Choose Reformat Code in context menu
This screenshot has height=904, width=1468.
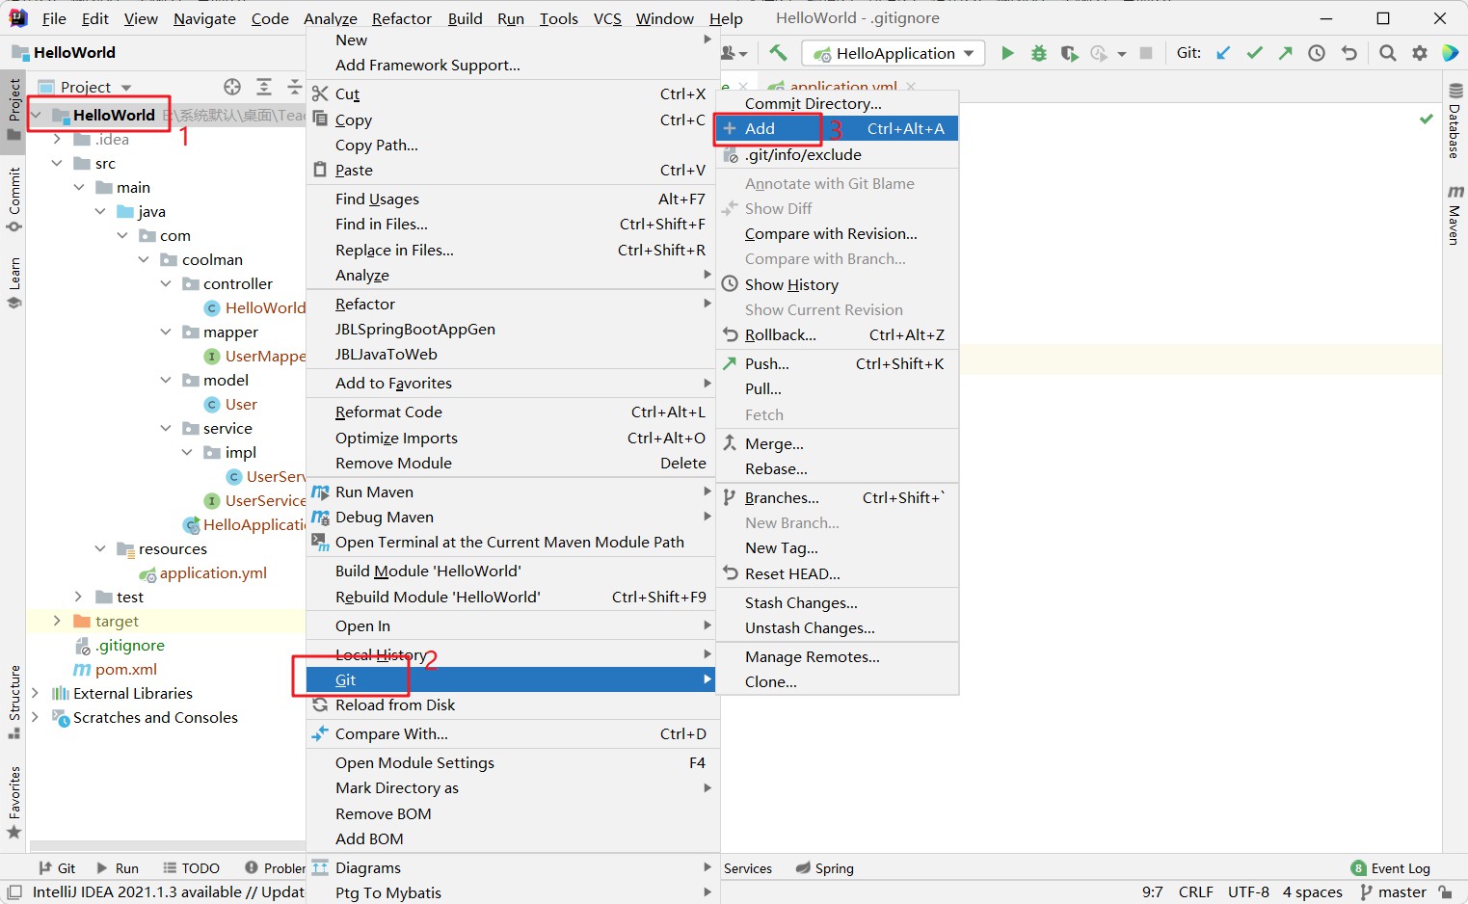(x=512, y=412)
